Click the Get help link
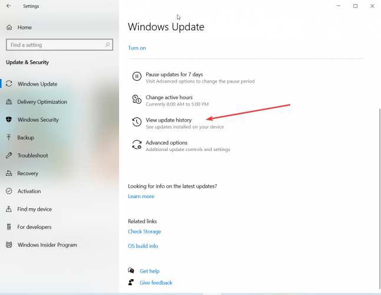Image resolution: width=381 pixels, height=295 pixels. (x=149, y=271)
